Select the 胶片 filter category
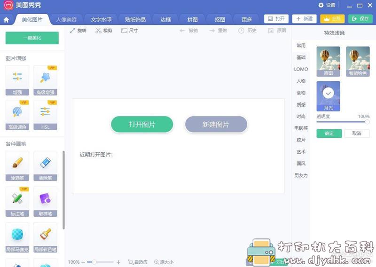 click(301, 140)
